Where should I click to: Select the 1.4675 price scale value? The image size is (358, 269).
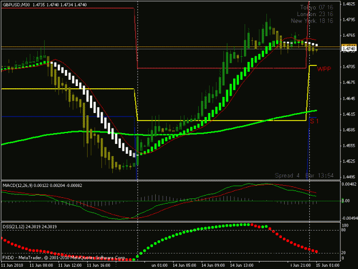point(349,83)
